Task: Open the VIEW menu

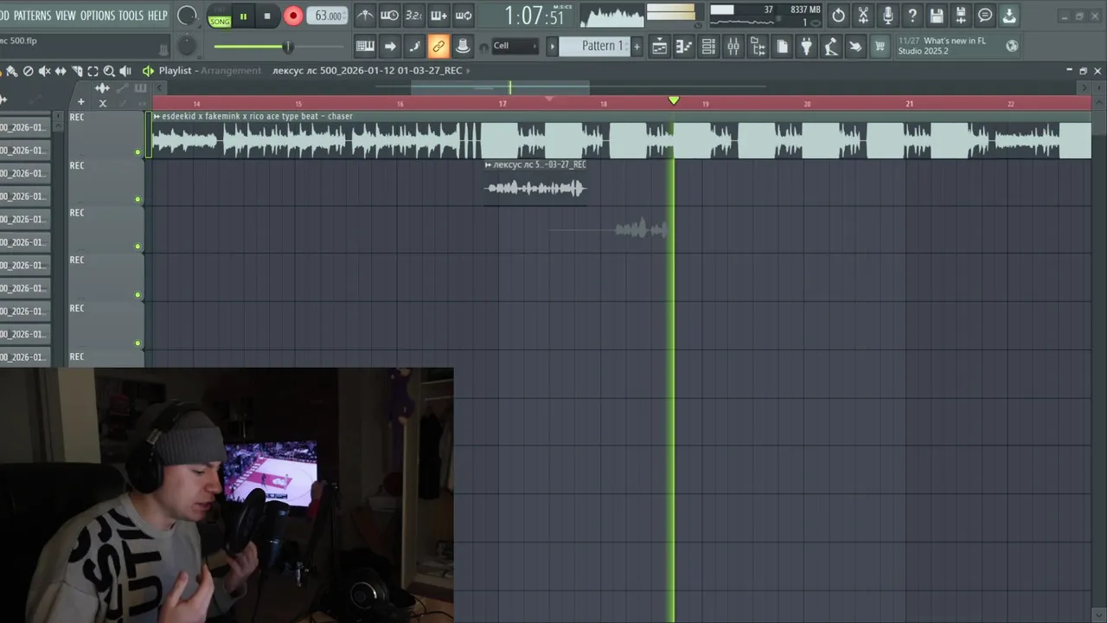Action: (x=66, y=16)
